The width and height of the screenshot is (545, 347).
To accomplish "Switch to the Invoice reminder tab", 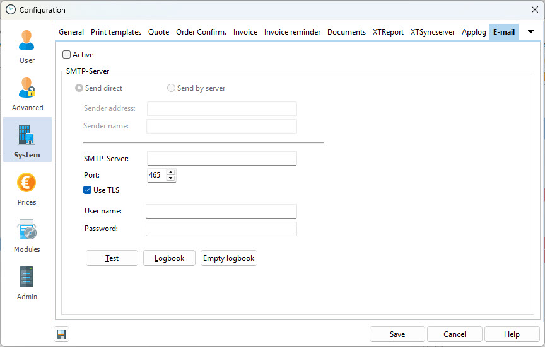I will pos(292,32).
